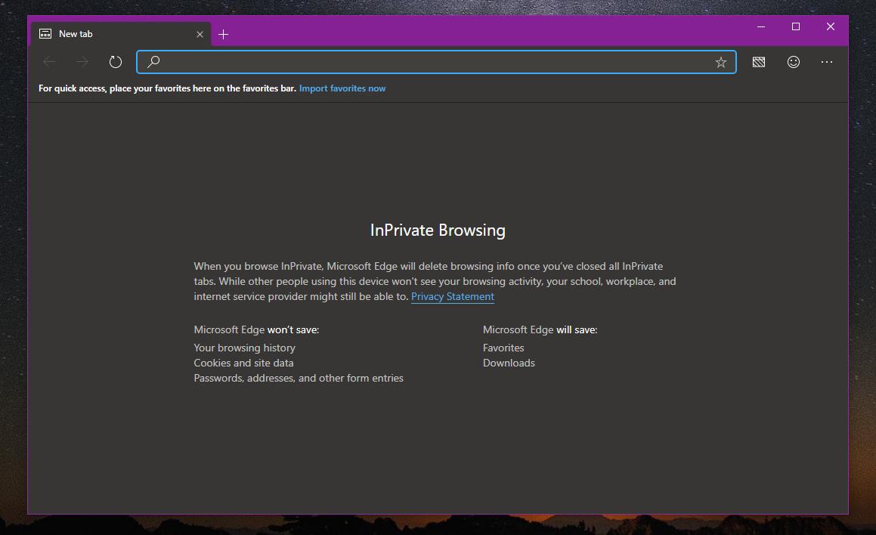Add to favorites with the star icon
Viewport: 876px width, 535px height.
coord(721,62)
